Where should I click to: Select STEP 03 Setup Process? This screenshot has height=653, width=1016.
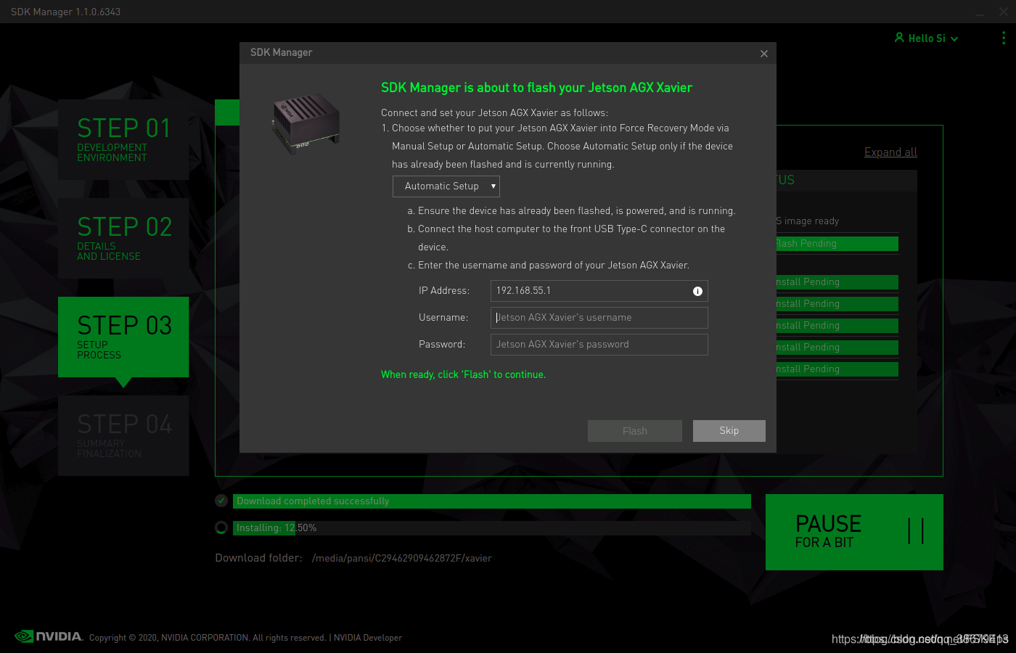click(123, 337)
